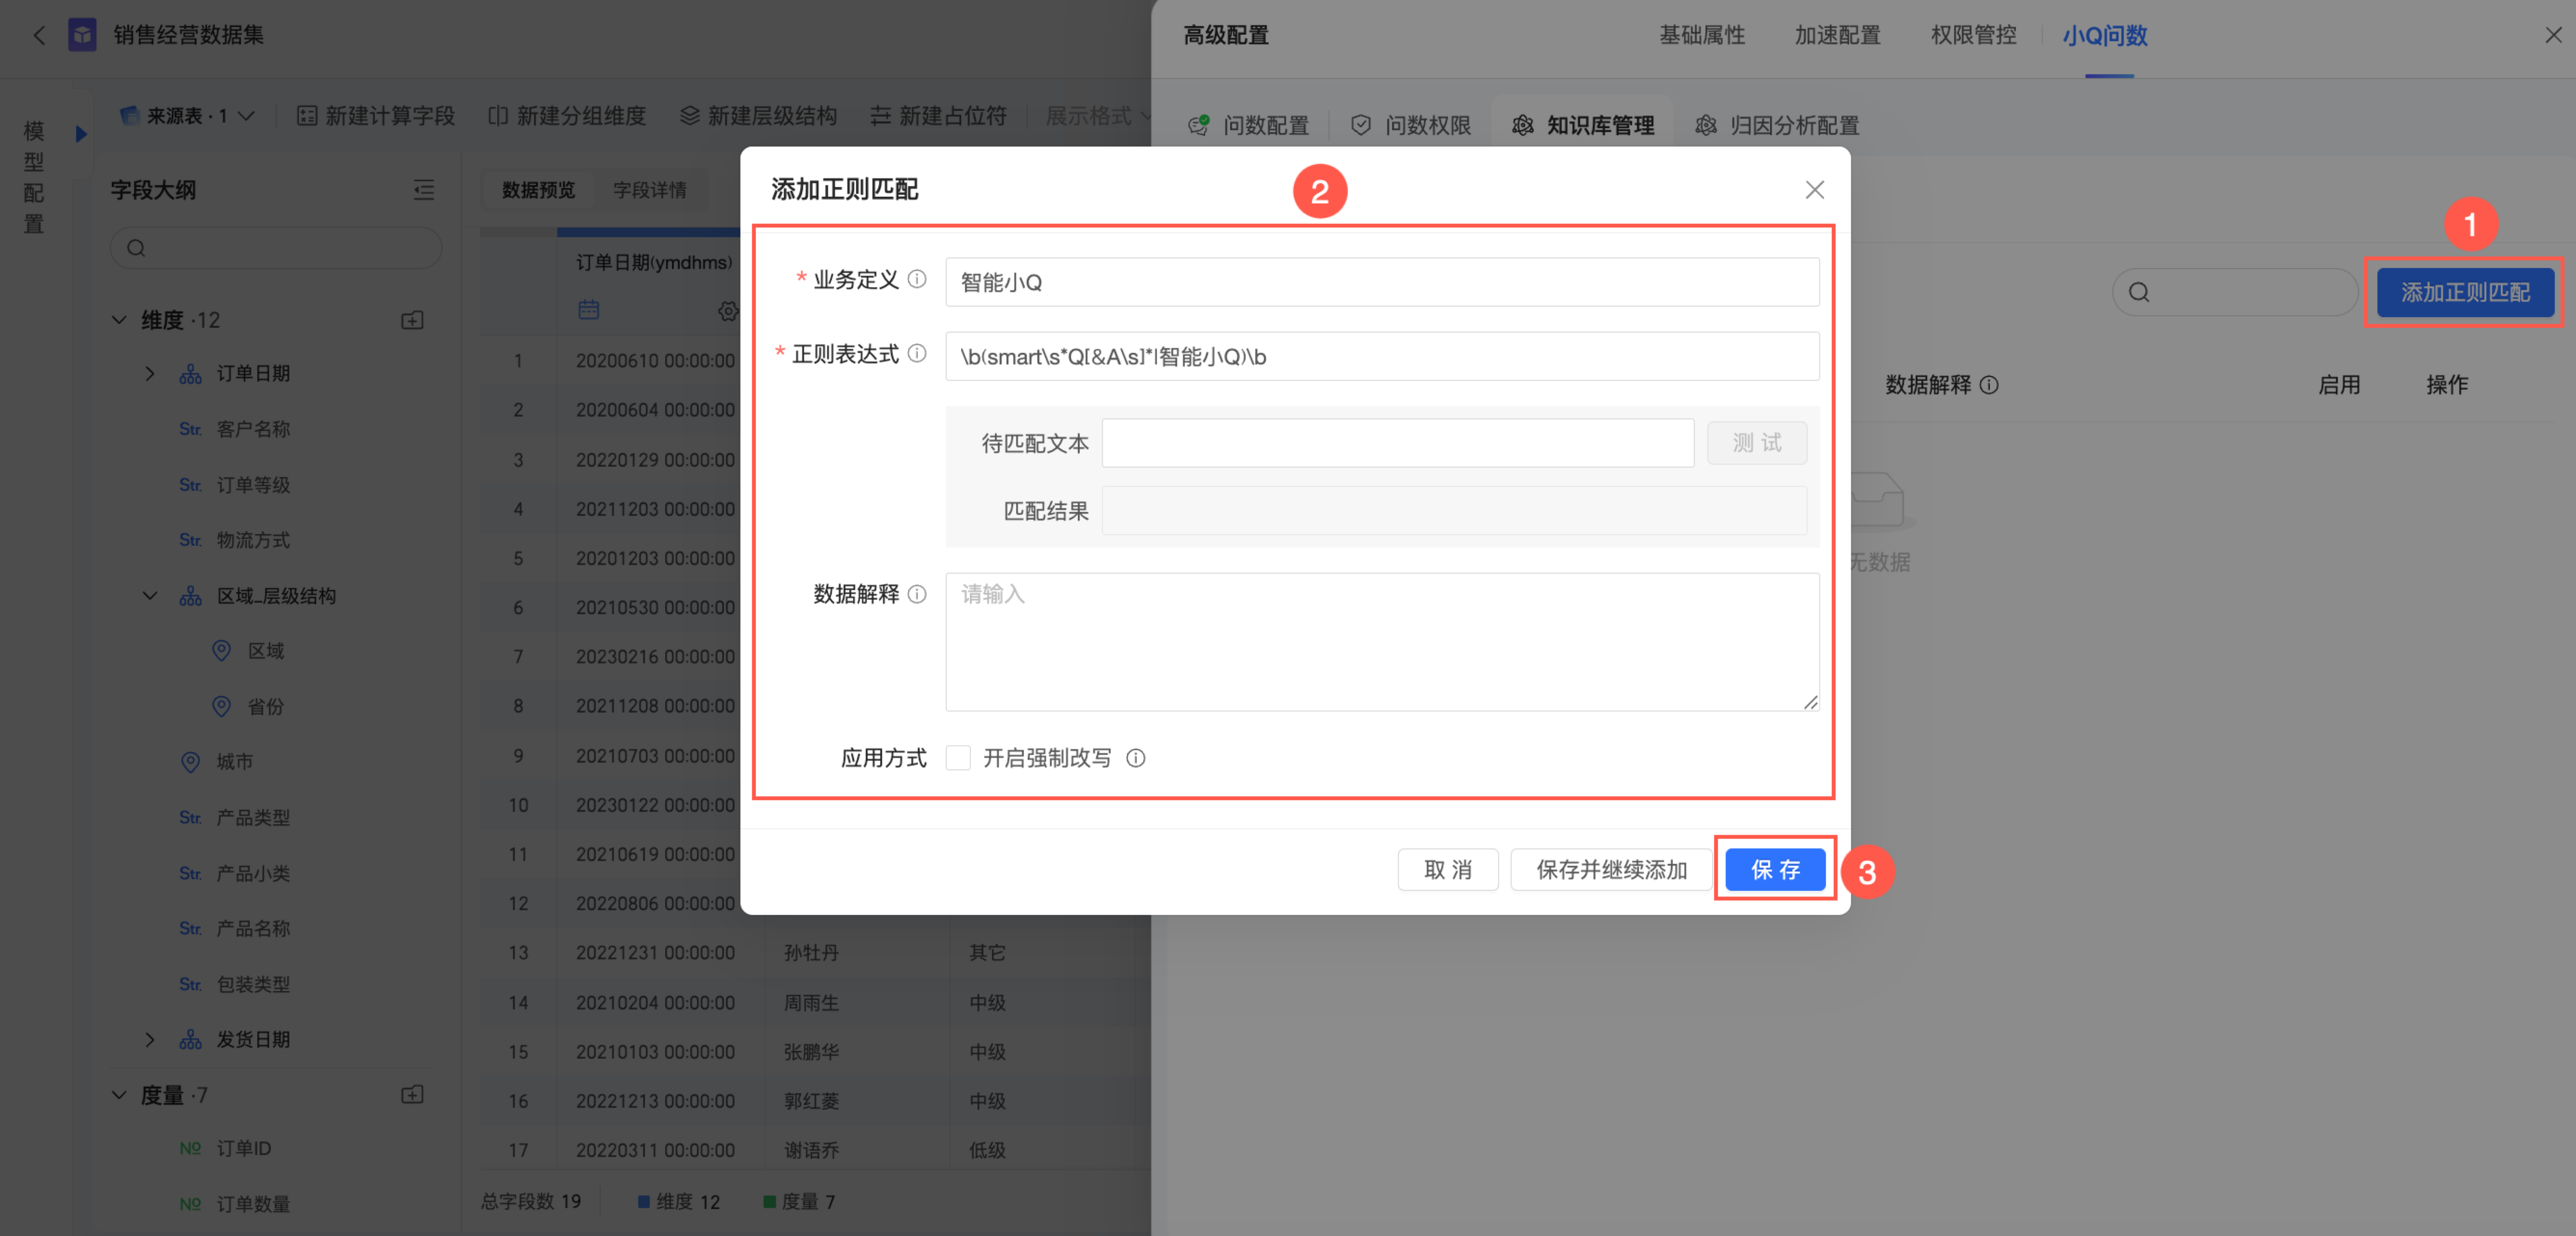Viewport: 2576px width, 1236px height.
Task: Open the 加速配置 tab
Action: click(x=1838, y=36)
